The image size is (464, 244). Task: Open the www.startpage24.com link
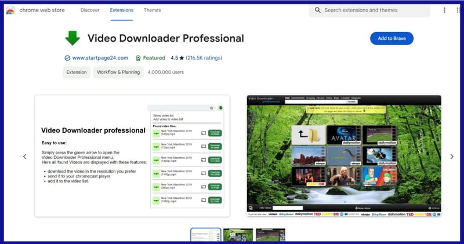point(99,58)
